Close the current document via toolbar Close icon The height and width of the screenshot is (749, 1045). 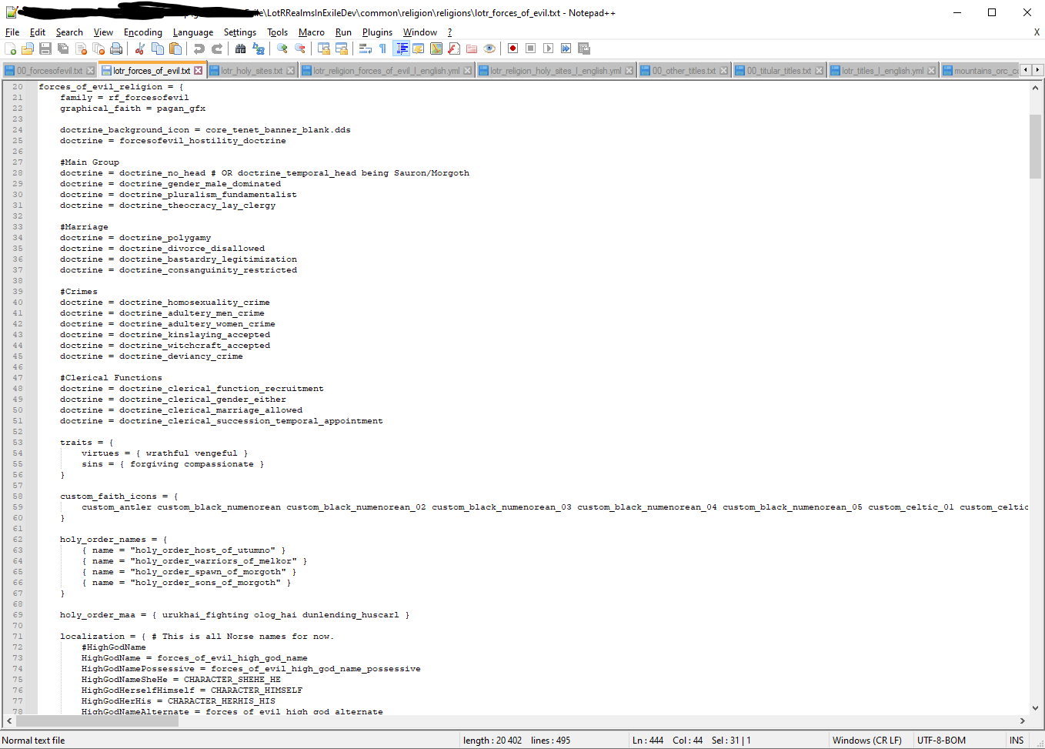coord(81,48)
